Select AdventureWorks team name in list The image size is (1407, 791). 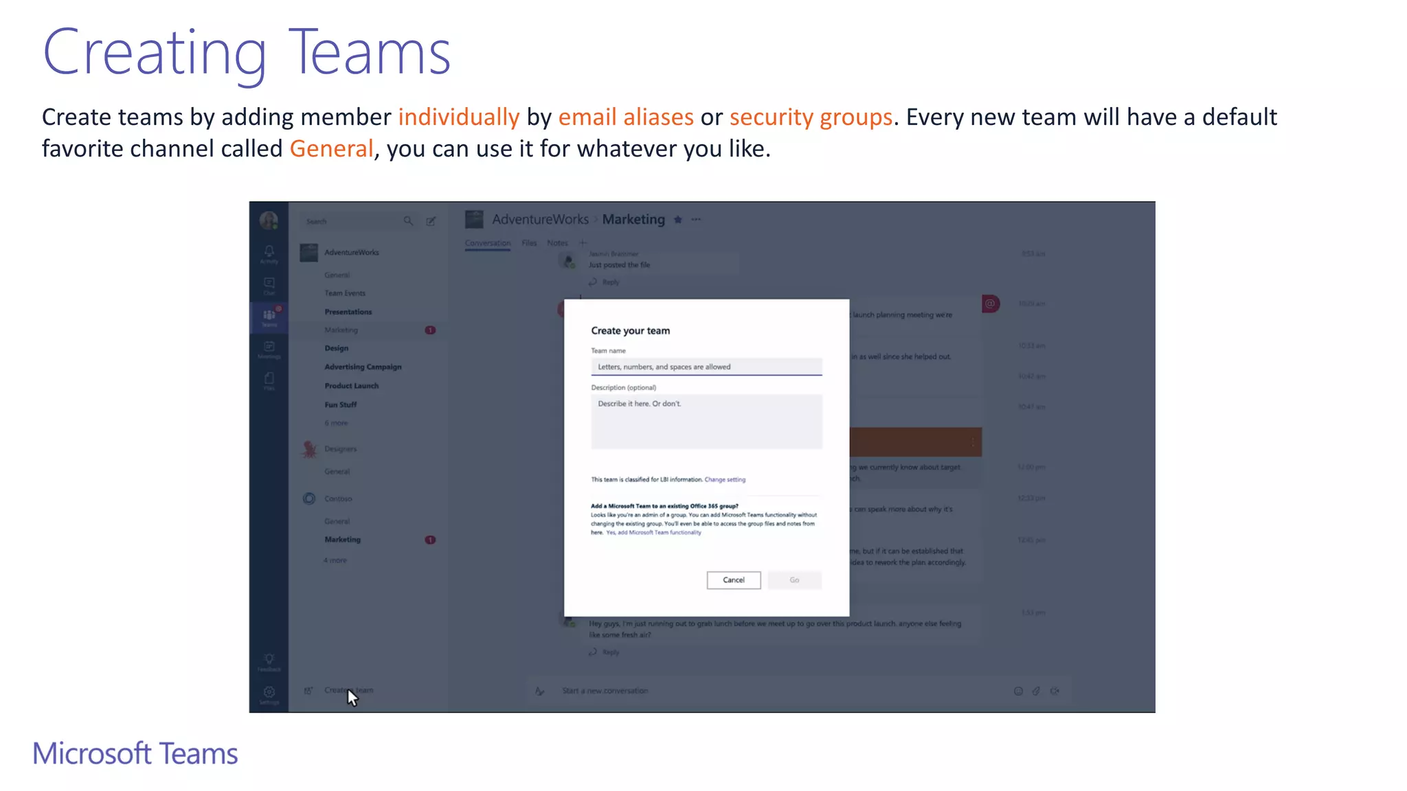(352, 253)
